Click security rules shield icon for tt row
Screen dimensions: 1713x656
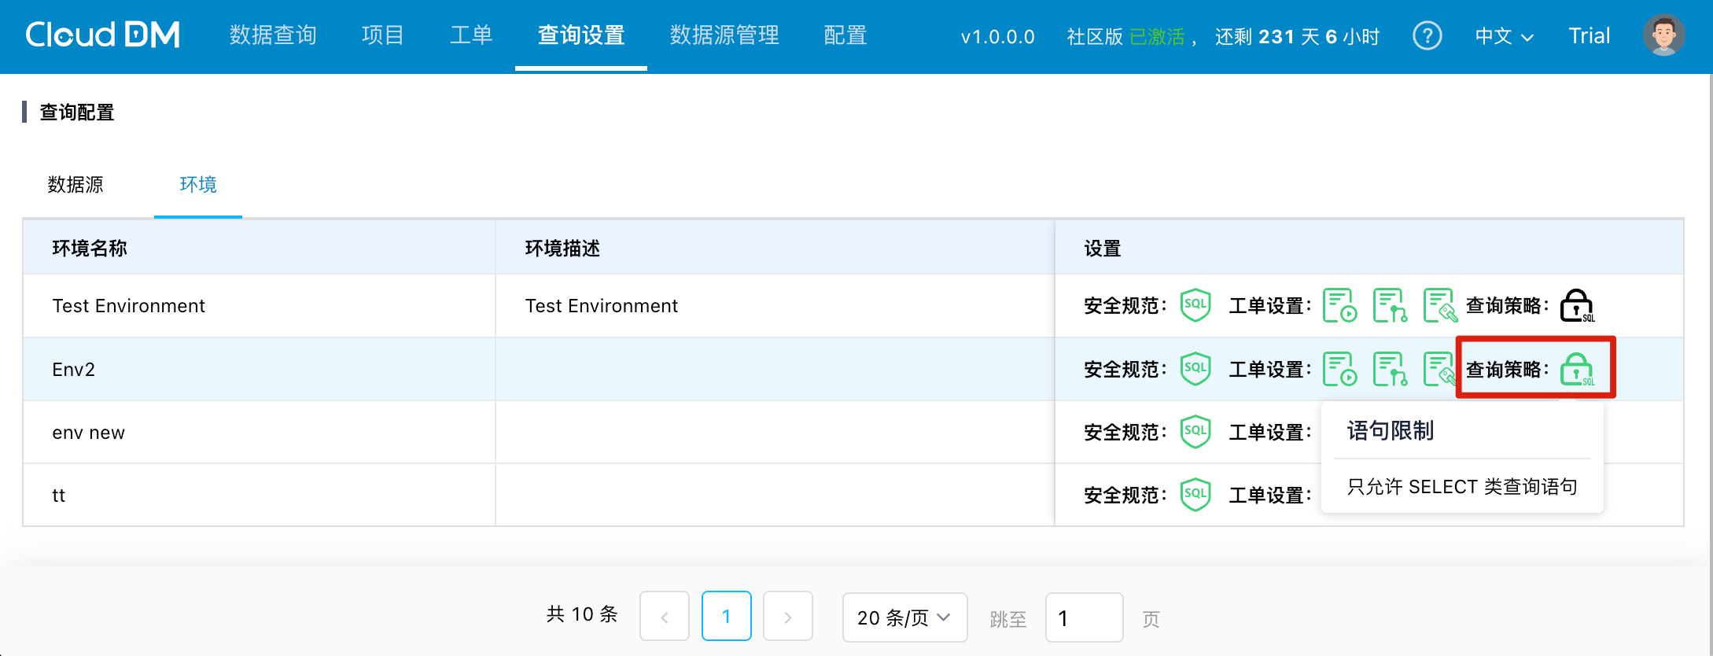[1195, 495]
